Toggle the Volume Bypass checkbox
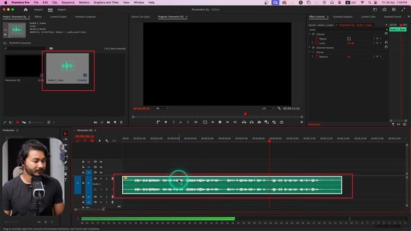Screen dimensions: 411x231 (349, 39)
